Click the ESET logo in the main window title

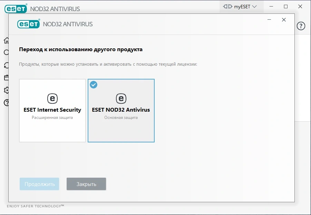click(x=16, y=9)
